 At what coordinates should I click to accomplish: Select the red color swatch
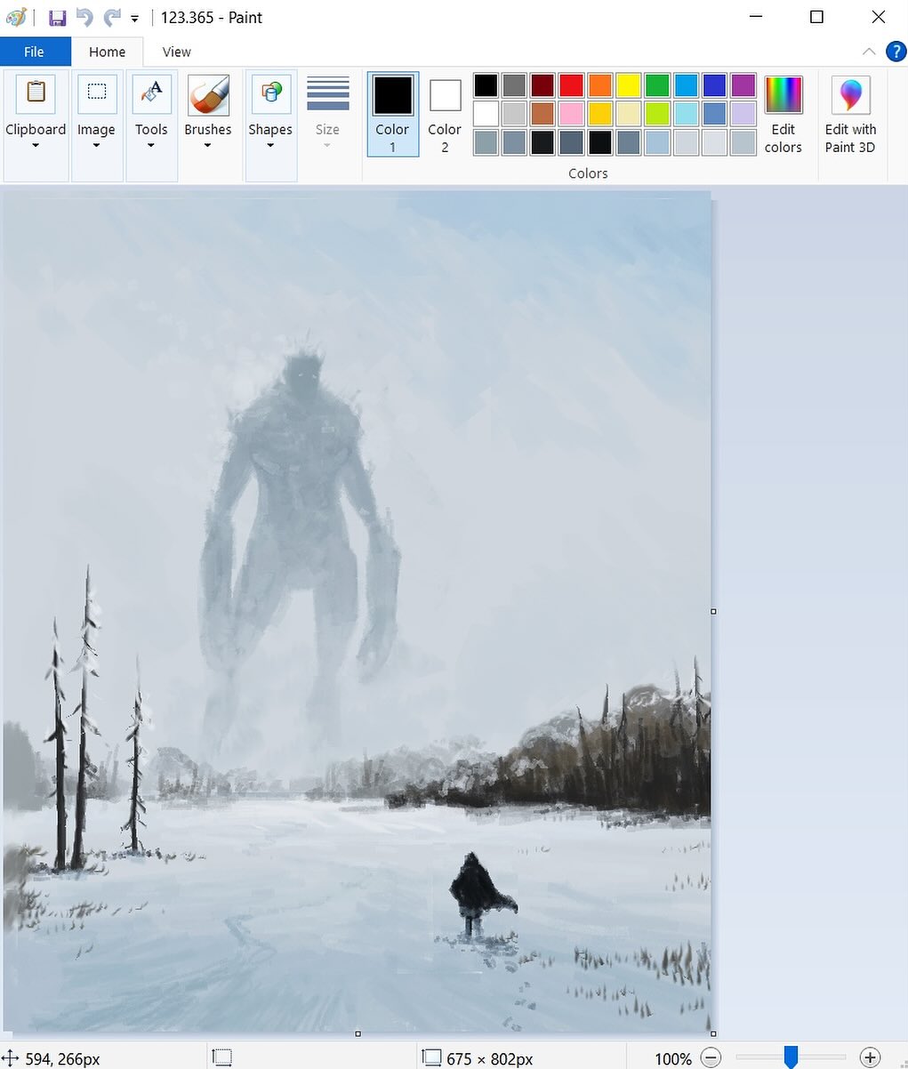(x=570, y=84)
